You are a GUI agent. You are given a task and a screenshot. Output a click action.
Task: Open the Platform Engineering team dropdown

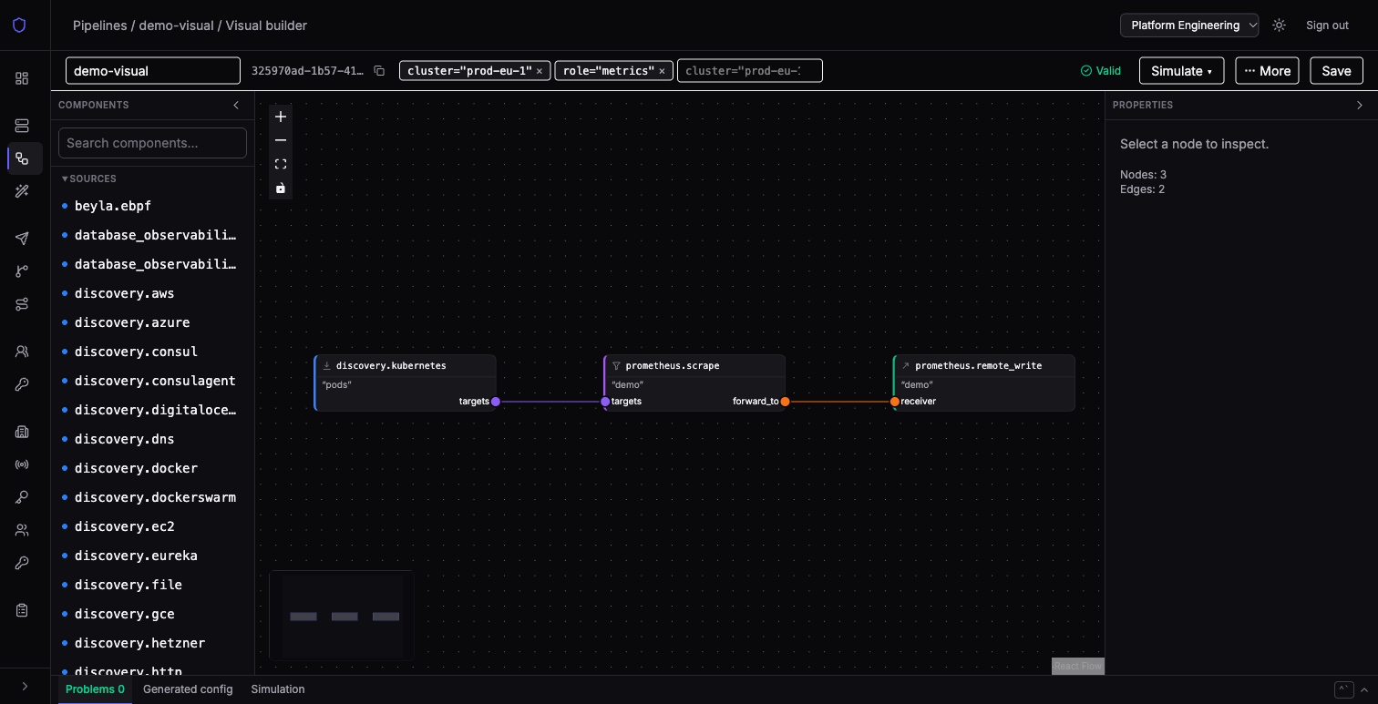click(1189, 26)
